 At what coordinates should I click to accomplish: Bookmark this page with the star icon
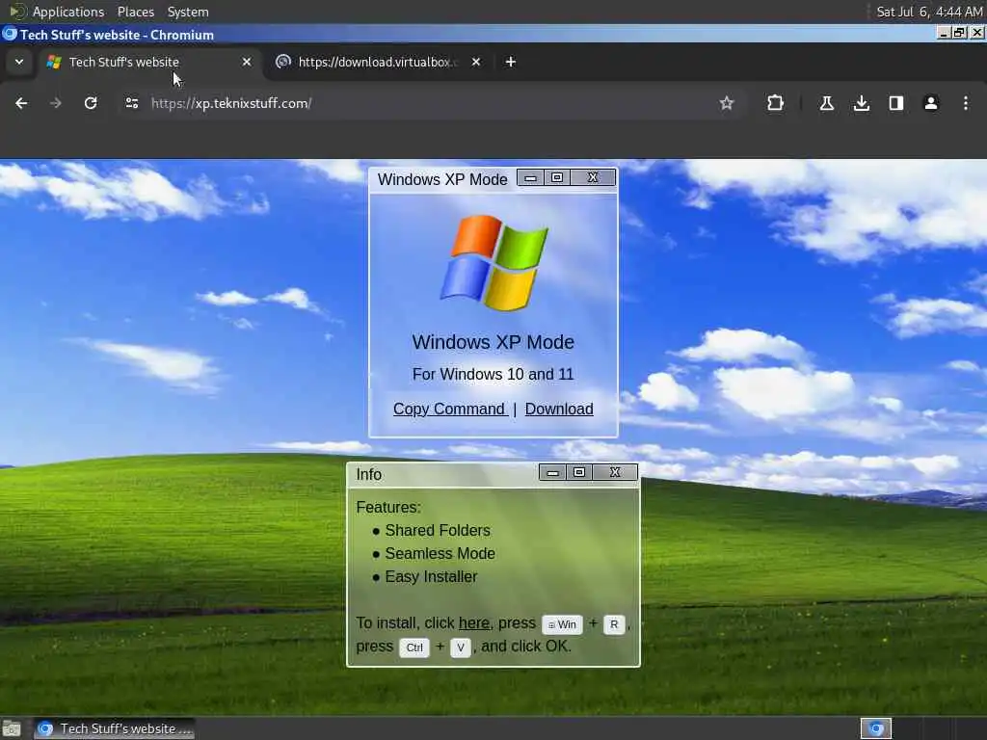(727, 103)
